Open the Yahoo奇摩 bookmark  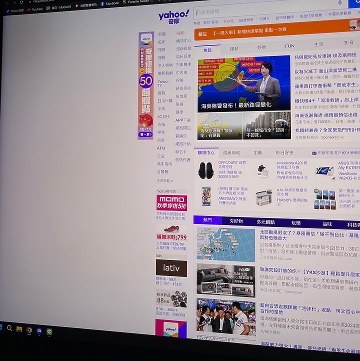[x=15, y=11]
